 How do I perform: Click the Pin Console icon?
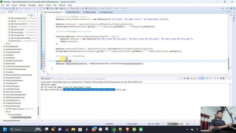(x=207, y=78)
